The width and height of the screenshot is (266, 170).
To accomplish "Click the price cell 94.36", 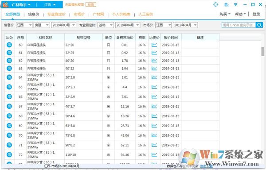I will click(x=125, y=155).
